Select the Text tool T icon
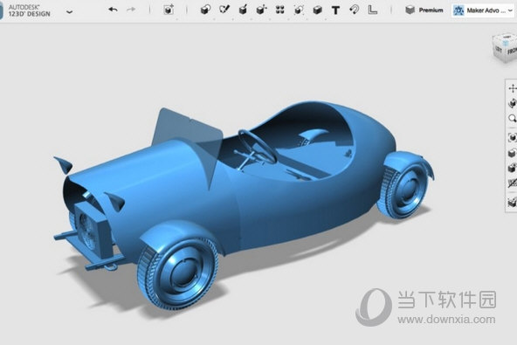 click(x=335, y=10)
